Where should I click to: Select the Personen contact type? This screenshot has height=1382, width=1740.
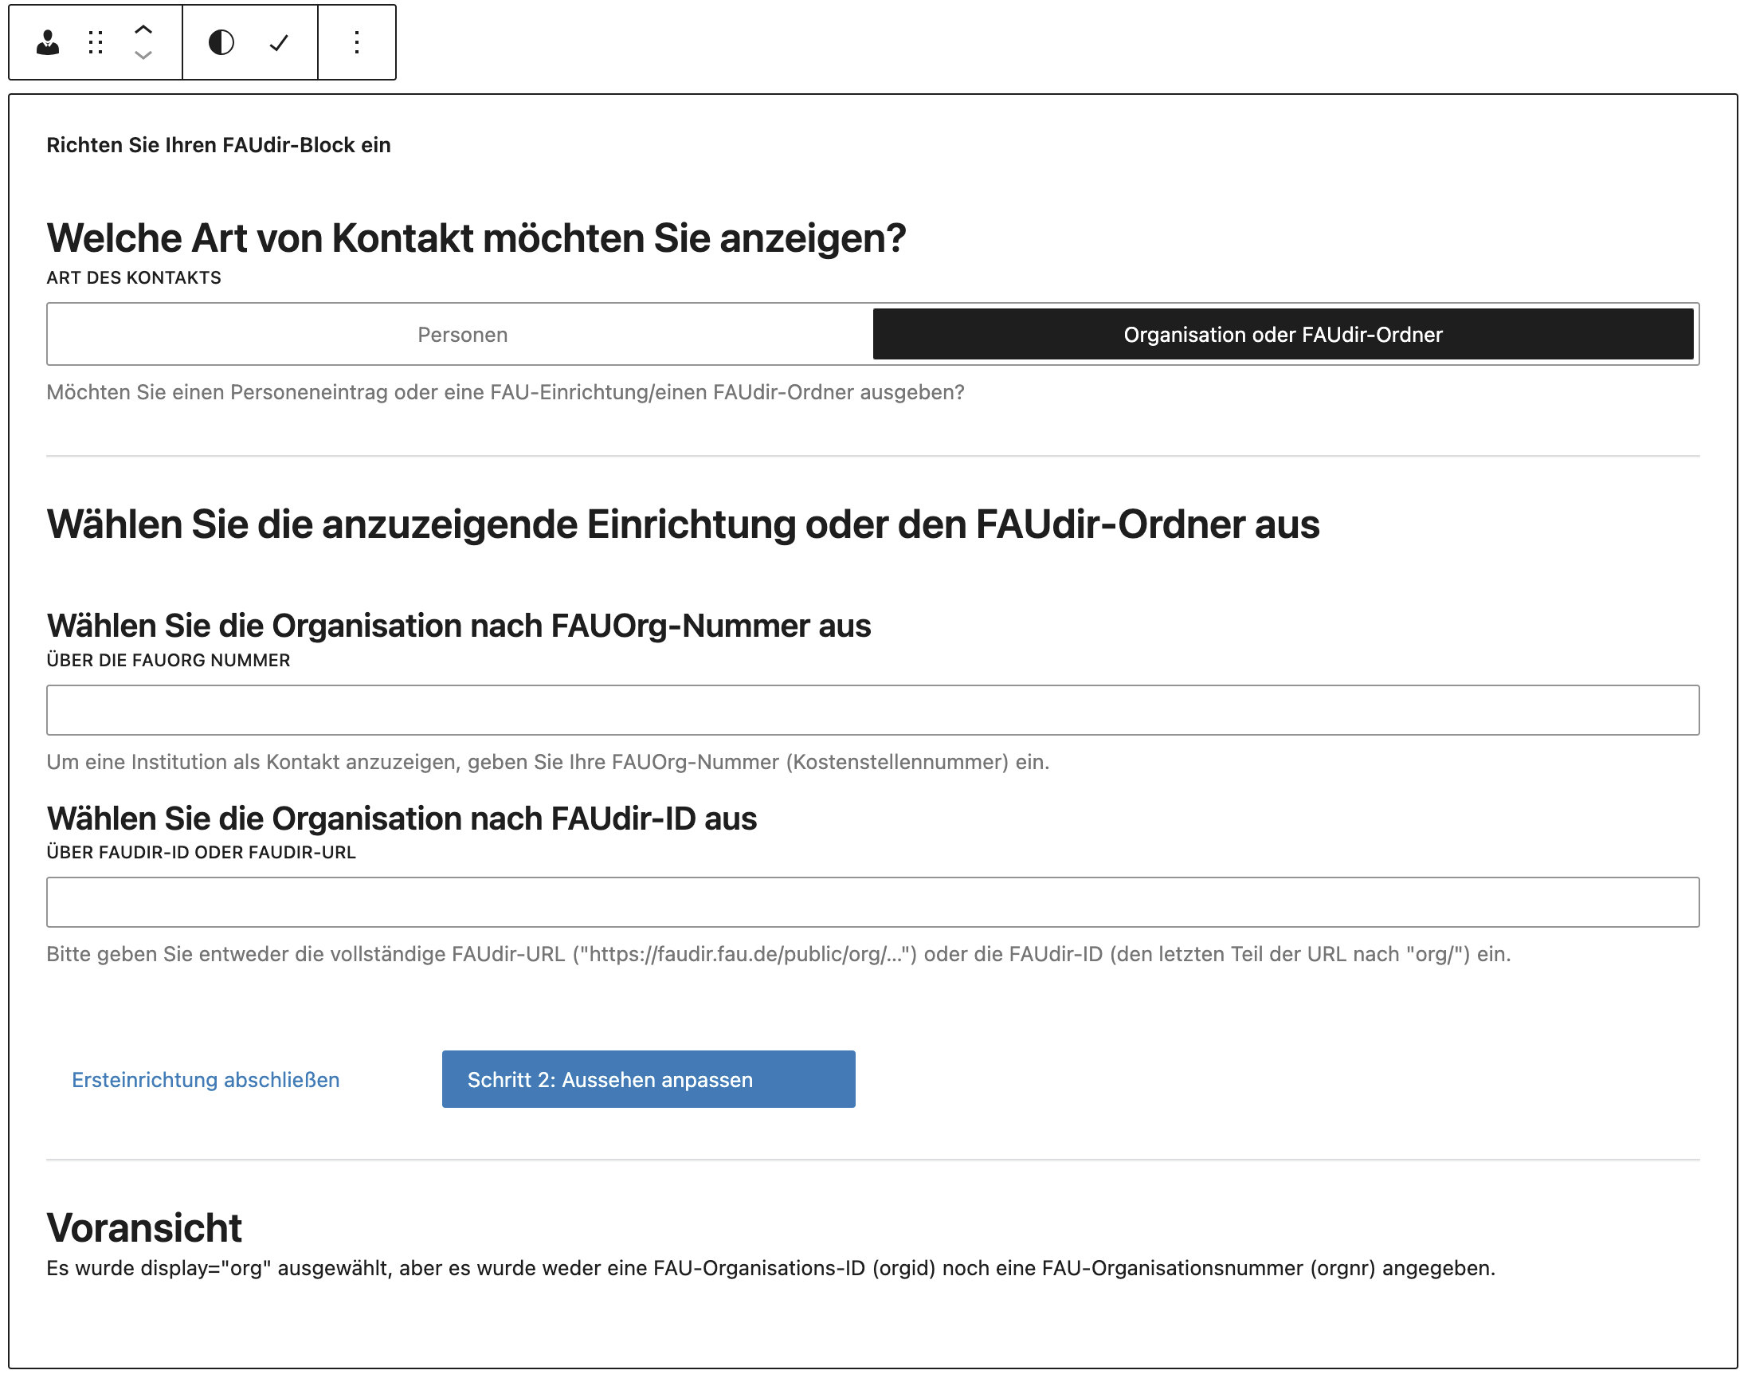[x=461, y=334]
